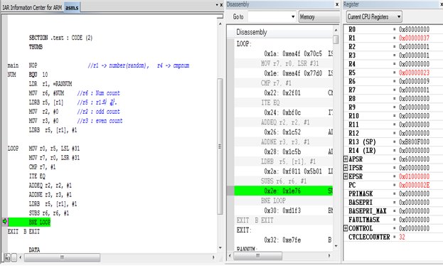Click the PC register value 0x0000002E
This screenshot has width=443, height=266.
tap(414, 185)
